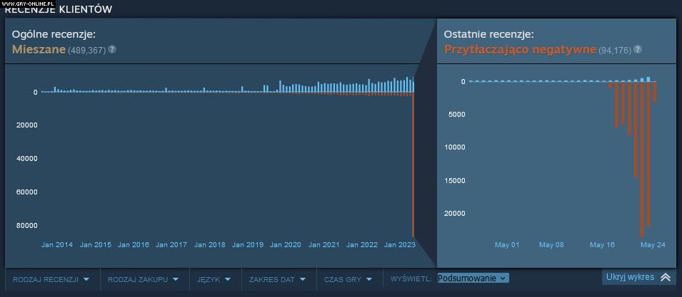
Task: Click help icon beside recent review count
Action: 638,50
